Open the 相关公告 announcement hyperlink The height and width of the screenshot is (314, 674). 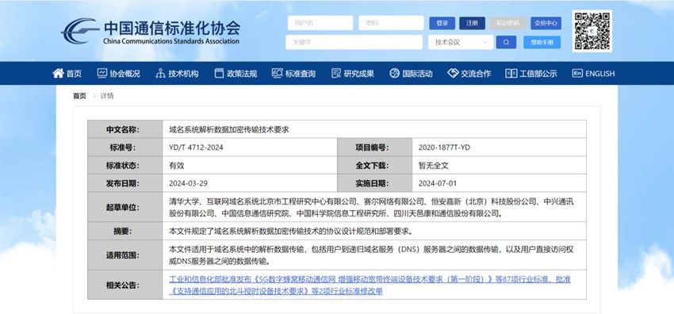tap(370, 285)
